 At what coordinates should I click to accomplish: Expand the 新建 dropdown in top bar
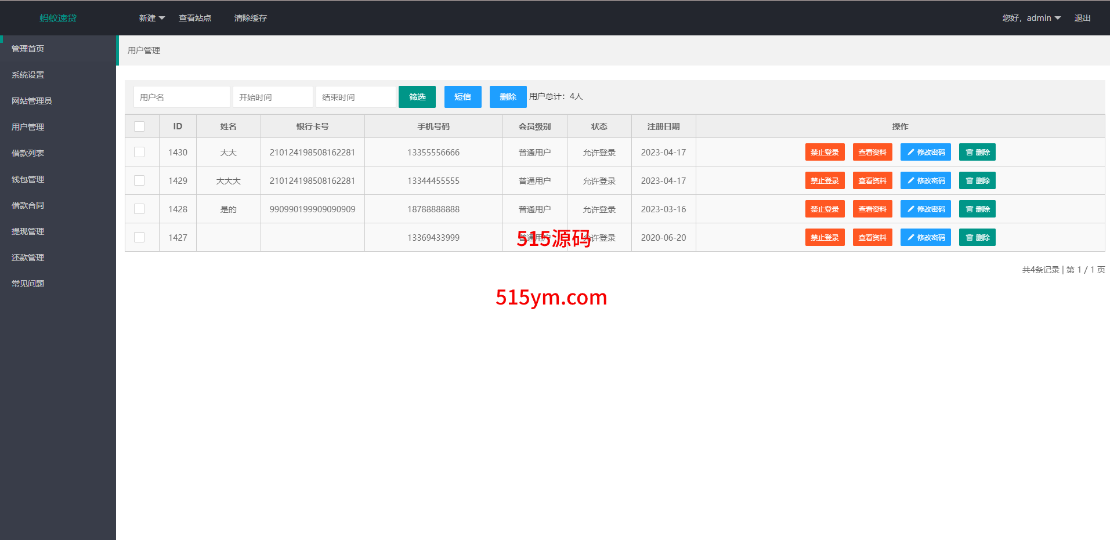(151, 18)
